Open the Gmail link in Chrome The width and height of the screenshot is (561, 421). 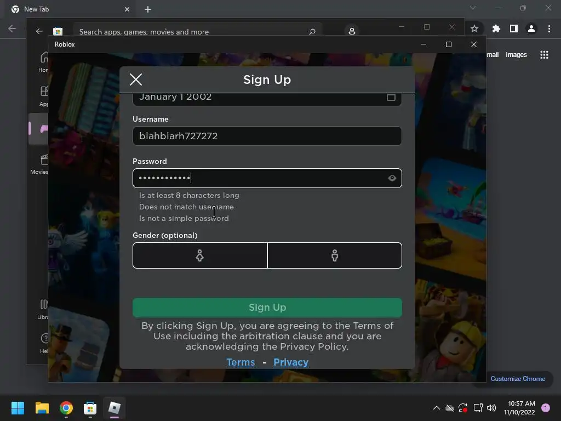pos(493,55)
